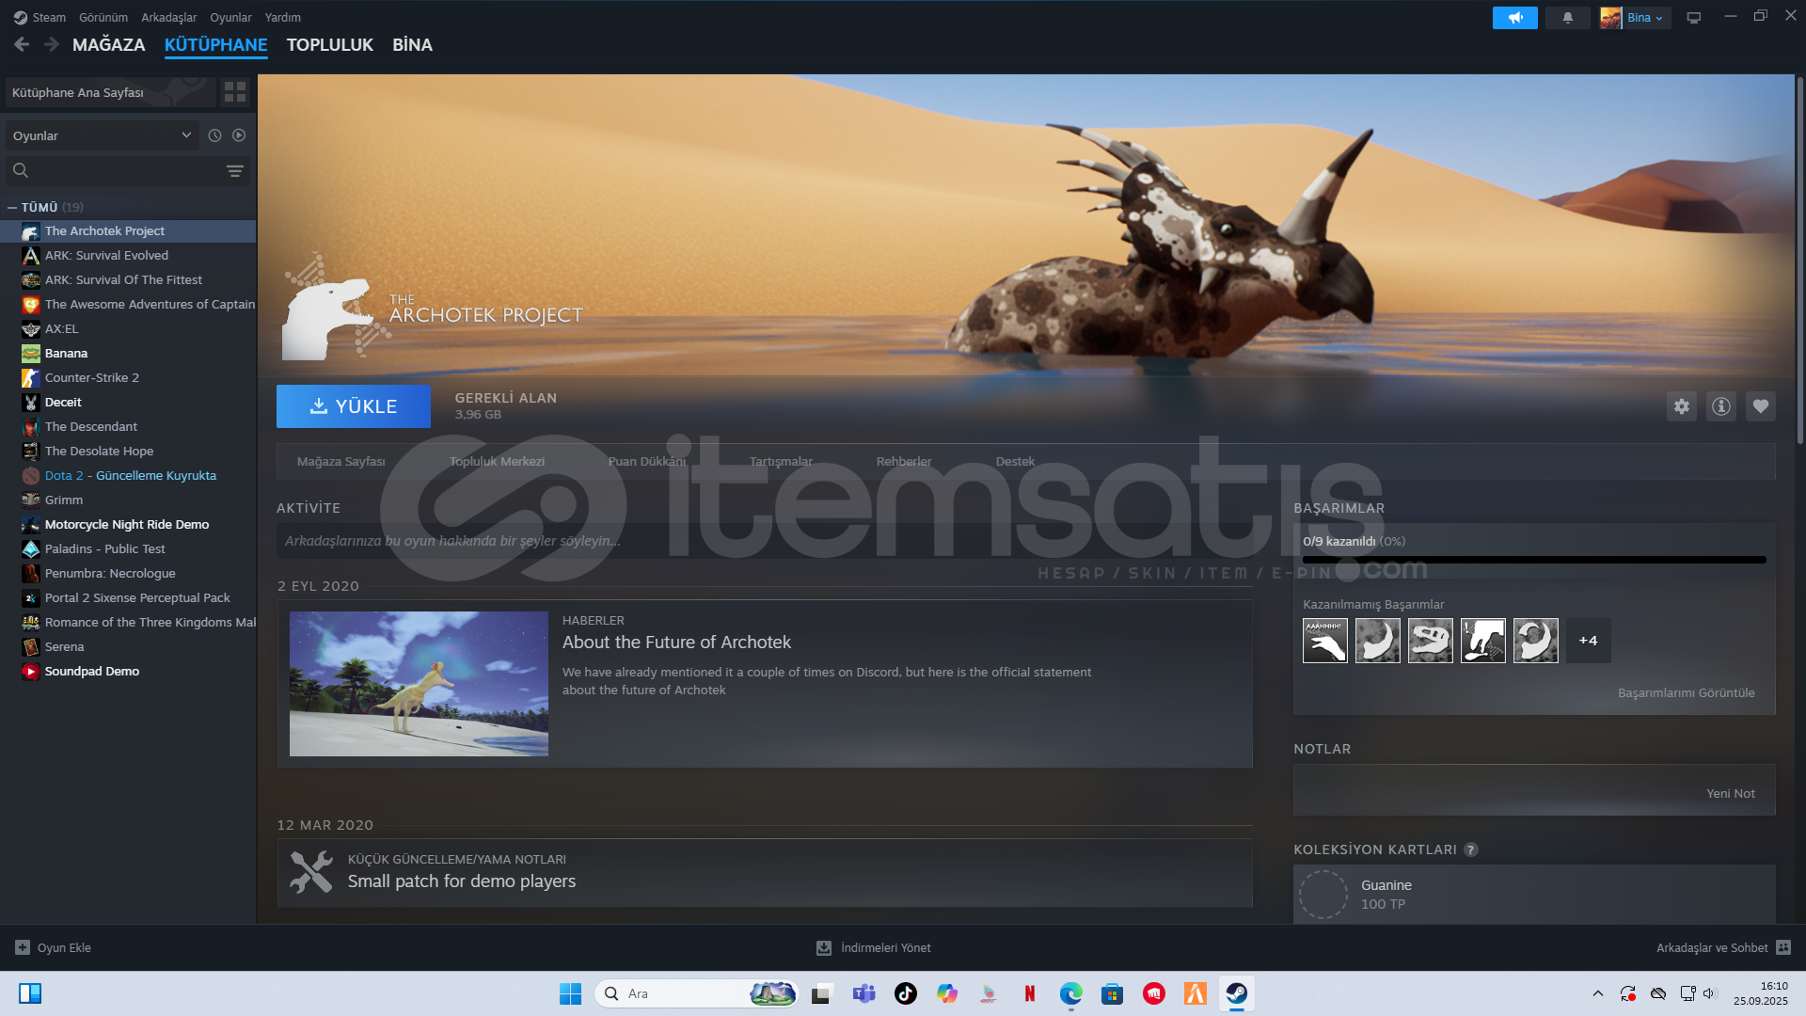
Task: Open Başarımlarımı Görüntüle link
Action: [x=1686, y=692]
